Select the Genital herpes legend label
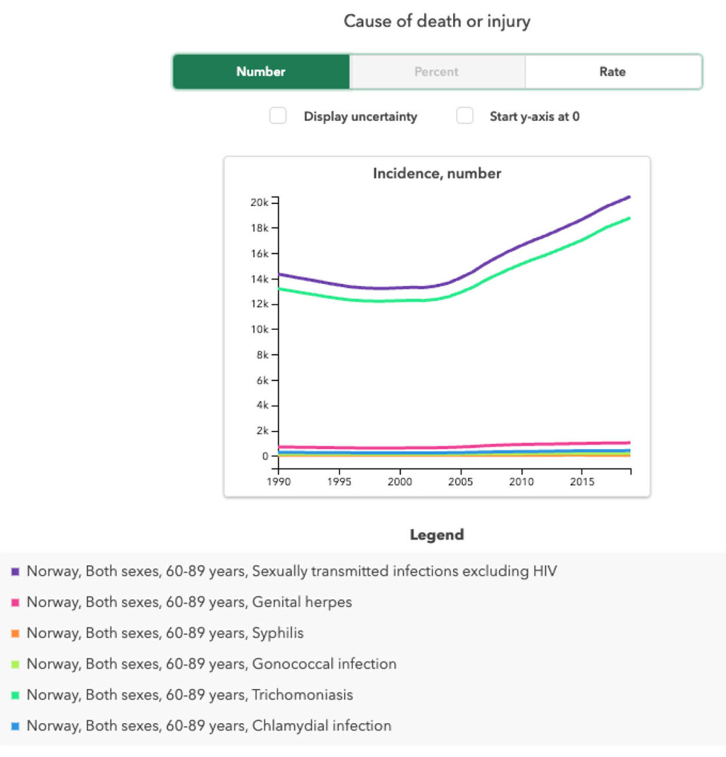Image resolution: width=726 pixels, height=757 pixels. [189, 602]
